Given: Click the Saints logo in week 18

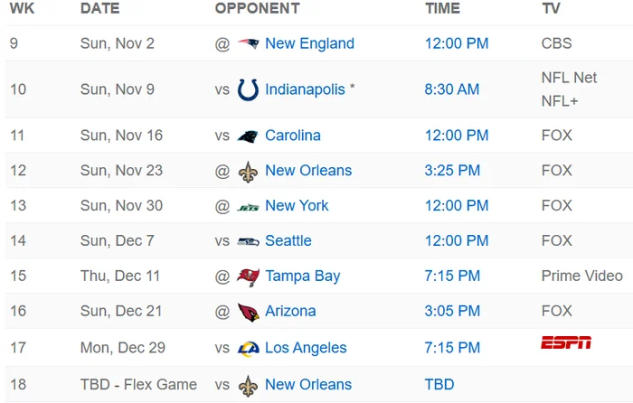Looking at the screenshot, I should click(x=248, y=385).
